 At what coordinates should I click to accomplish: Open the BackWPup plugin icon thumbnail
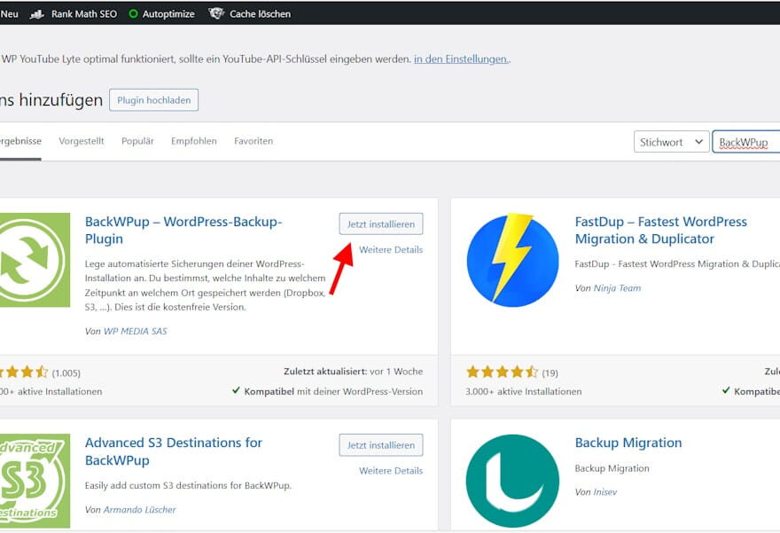(35, 260)
